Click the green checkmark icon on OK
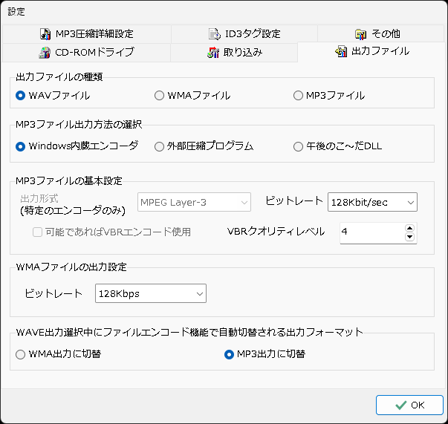Viewport: 448px width, 424px height. 401,405
